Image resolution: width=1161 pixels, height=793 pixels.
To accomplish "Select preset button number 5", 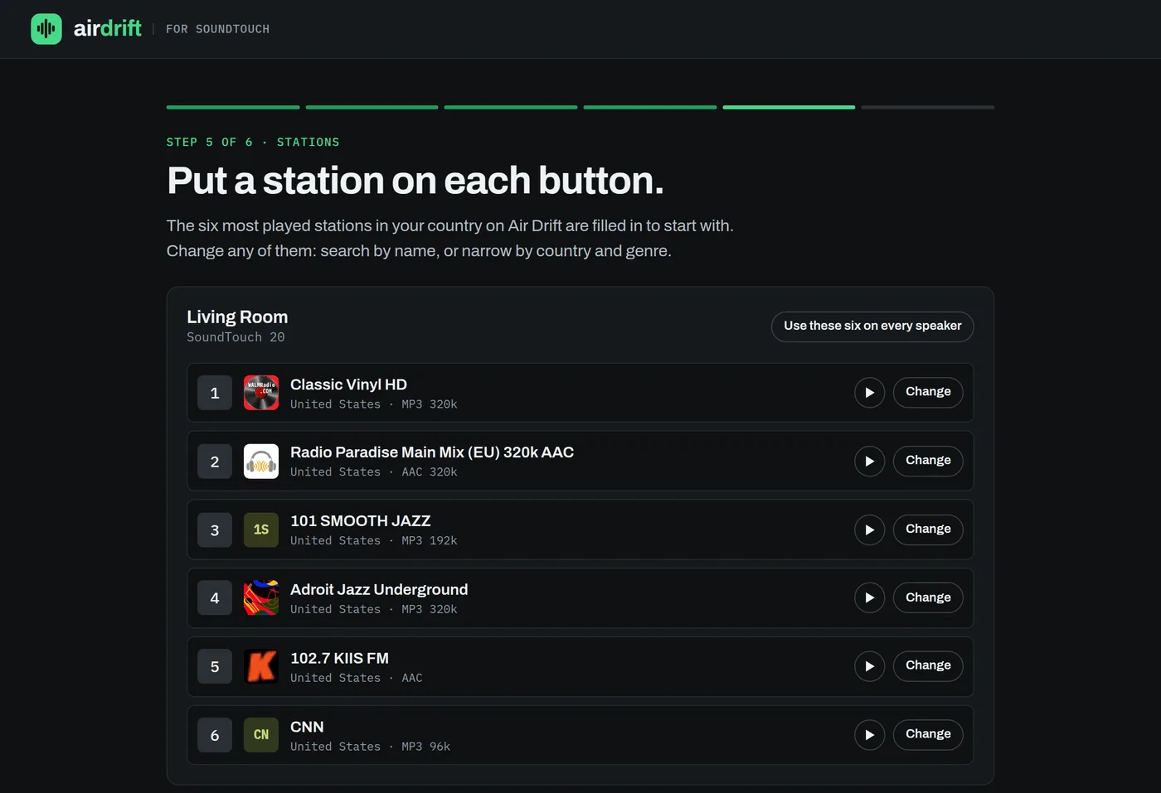I will [215, 667].
